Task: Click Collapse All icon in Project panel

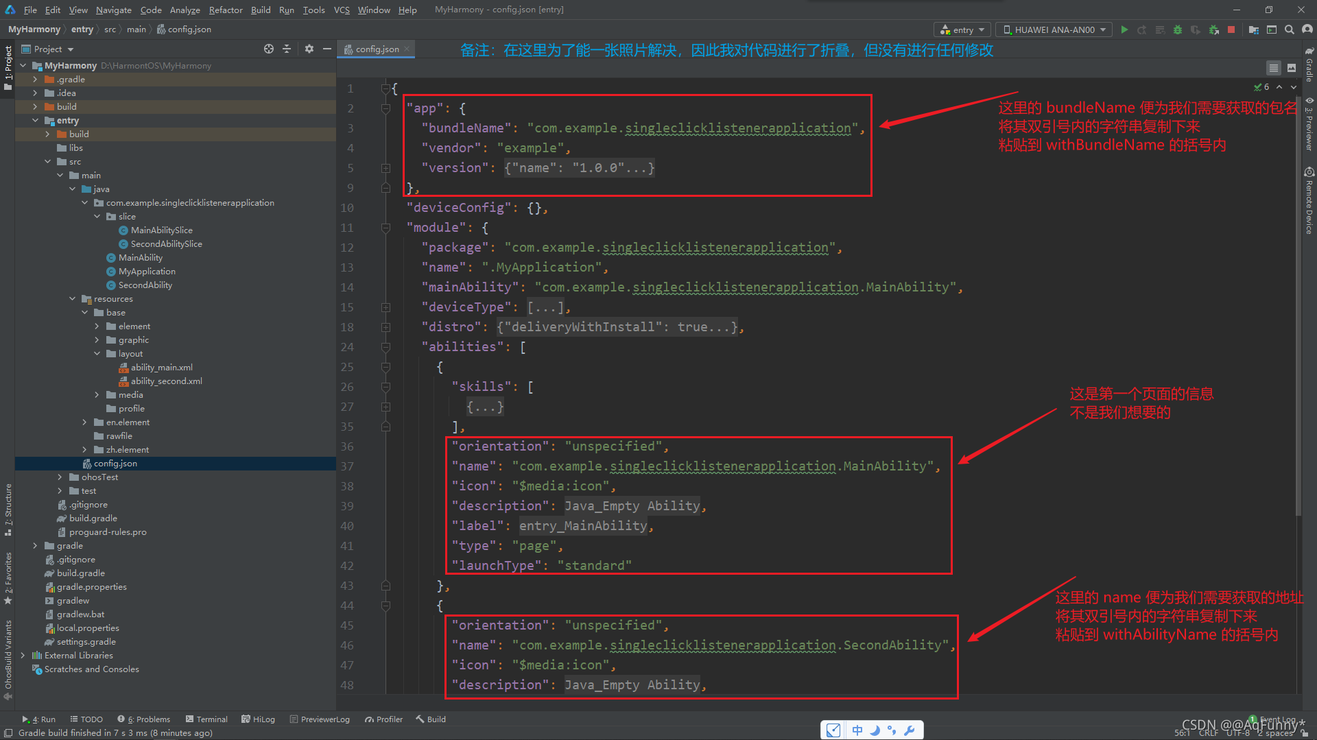Action: (287, 49)
